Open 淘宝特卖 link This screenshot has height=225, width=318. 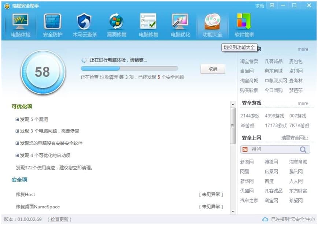click(x=249, y=61)
